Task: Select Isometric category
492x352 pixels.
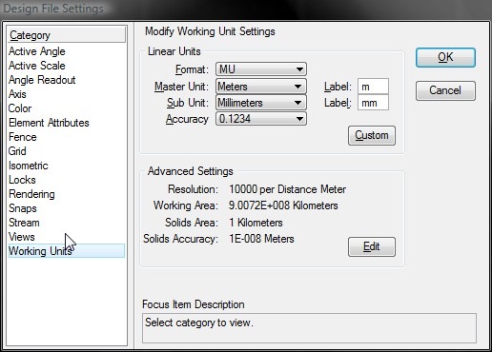Action: [29, 166]
